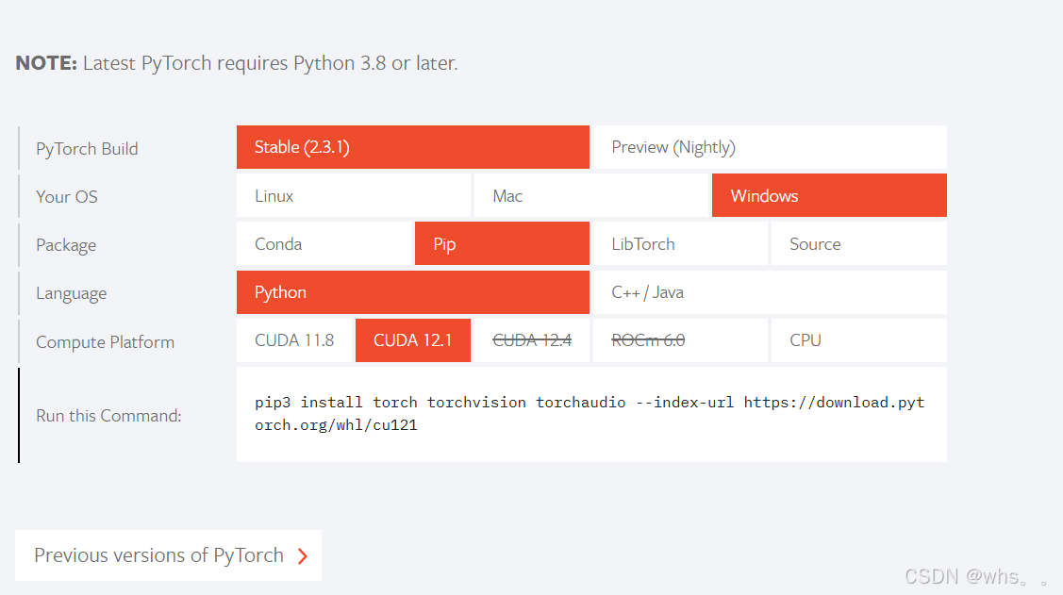Select CUDA 12.1 compute platform

coord(412,339)
